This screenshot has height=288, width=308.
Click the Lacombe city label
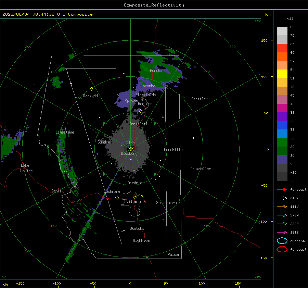148,86
